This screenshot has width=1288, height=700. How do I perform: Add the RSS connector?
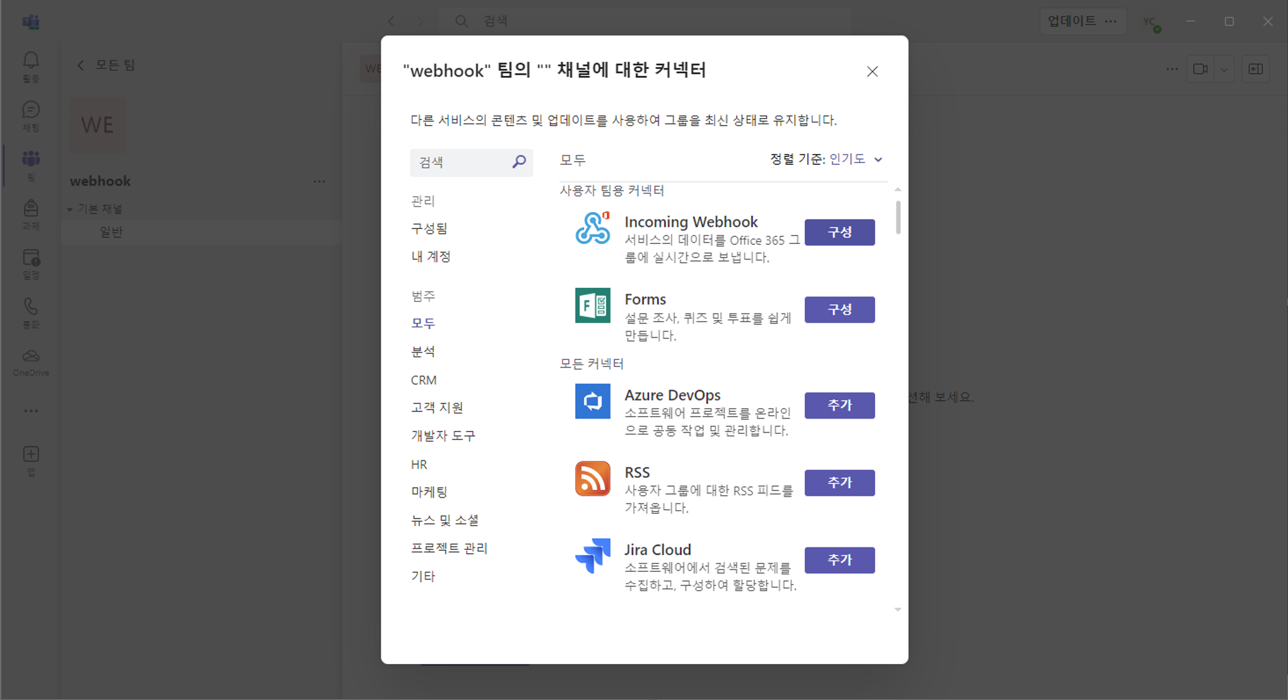click(839, 483)
